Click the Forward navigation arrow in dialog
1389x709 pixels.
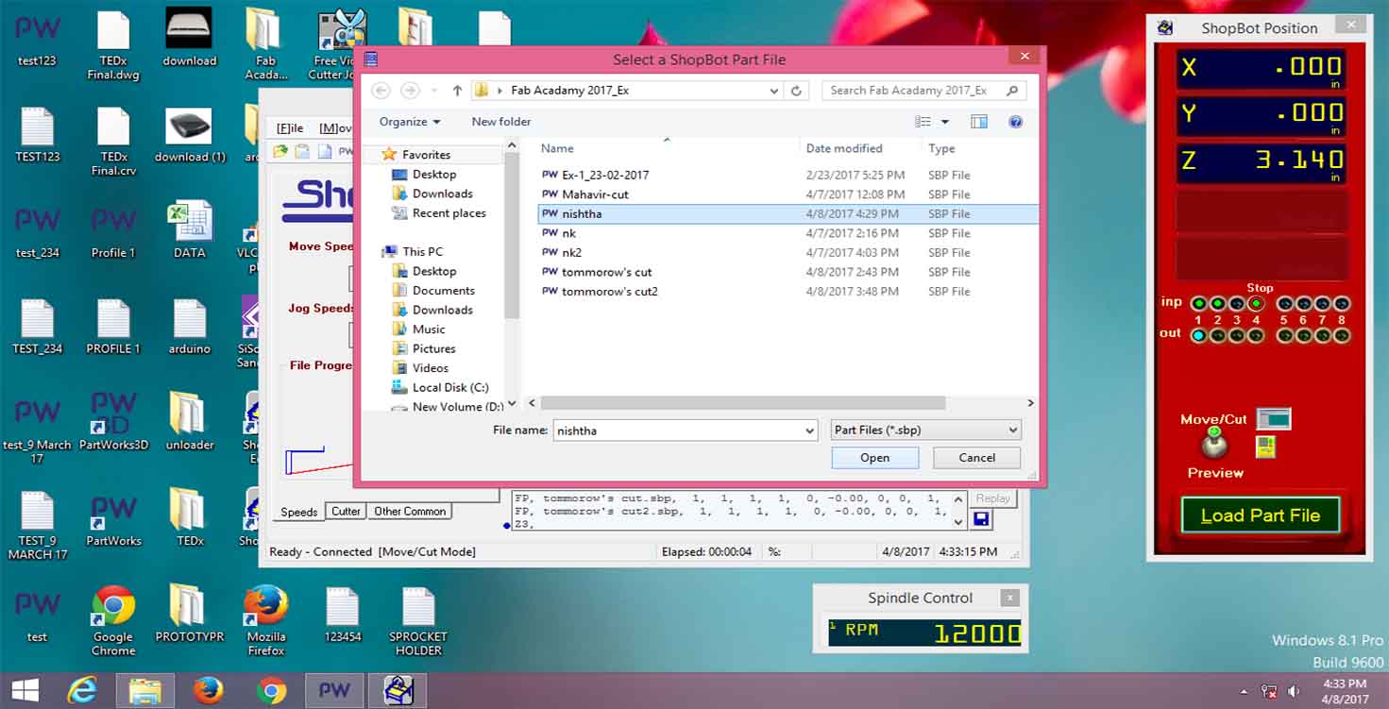coord(410,91)
